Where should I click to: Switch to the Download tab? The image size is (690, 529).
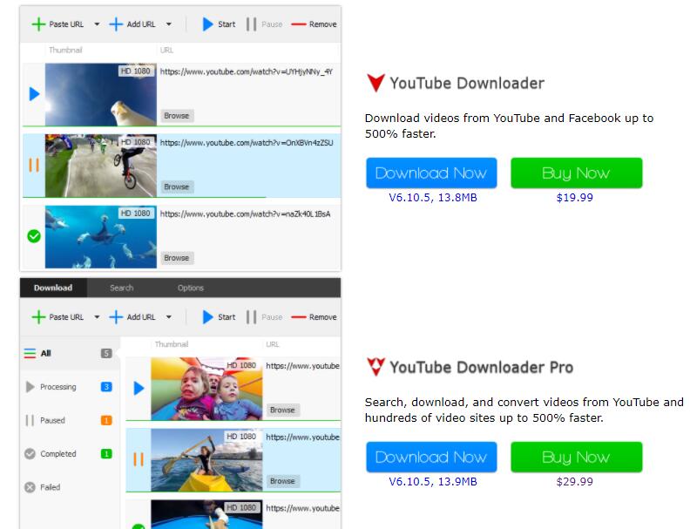pos(53,288)
